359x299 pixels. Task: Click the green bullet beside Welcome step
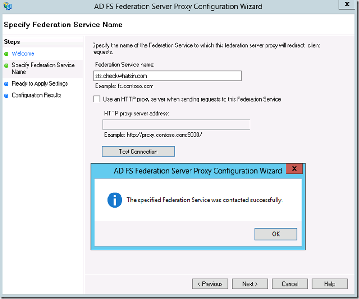click(6, 53)
